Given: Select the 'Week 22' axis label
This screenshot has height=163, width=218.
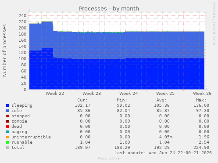Looking at the screenshot, I should (x=55, y=94).
